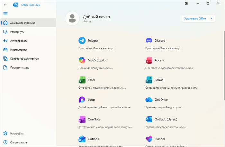This screenshot has width=225, height=147.
Task: Click the Discord icon
Action: pos(149,41)
